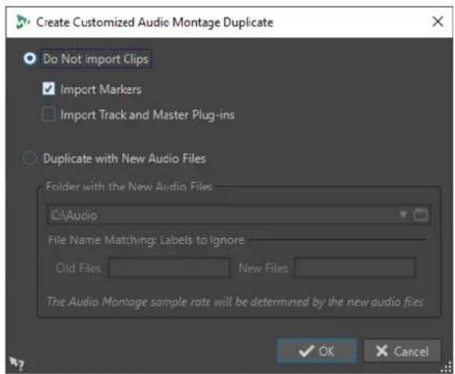Click the Folder with the New Audio Files heading

click(x=129, y=186)
